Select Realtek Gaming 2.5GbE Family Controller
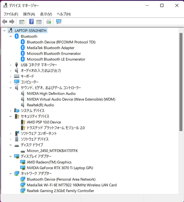This screenshot has height=202, width=184. click(60, 191)
